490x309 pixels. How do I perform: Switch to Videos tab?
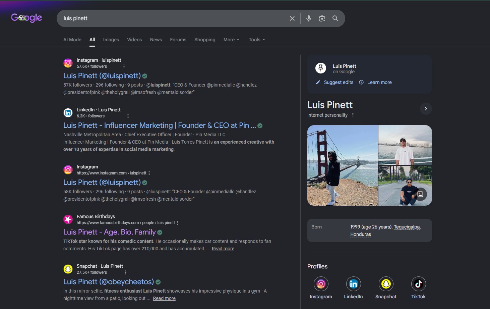click(x=134, y=40)
